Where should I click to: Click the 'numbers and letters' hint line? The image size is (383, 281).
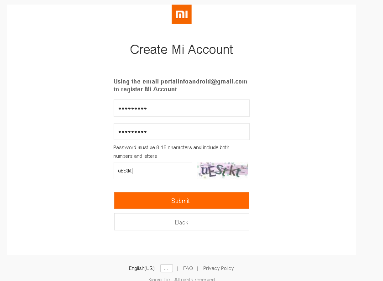pos(135,156)
